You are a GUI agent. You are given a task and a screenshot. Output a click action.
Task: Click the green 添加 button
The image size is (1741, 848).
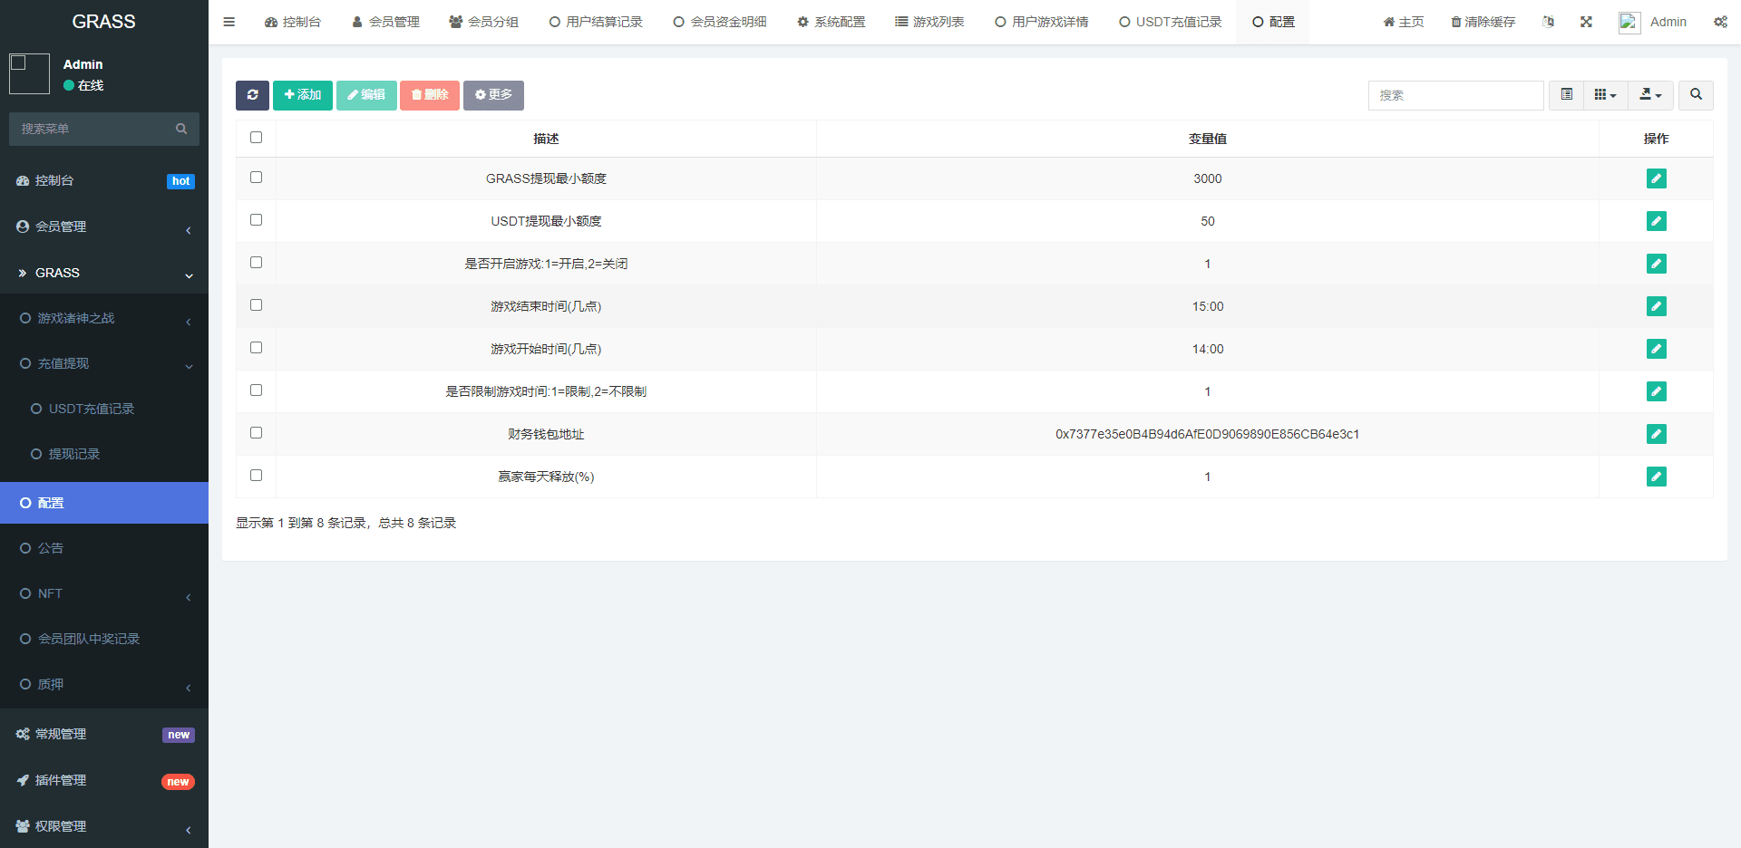click(303, 95)
